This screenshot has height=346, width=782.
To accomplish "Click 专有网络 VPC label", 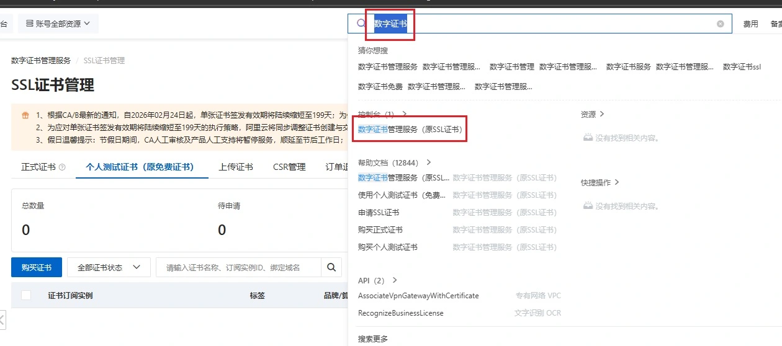I will coord(538,296).
